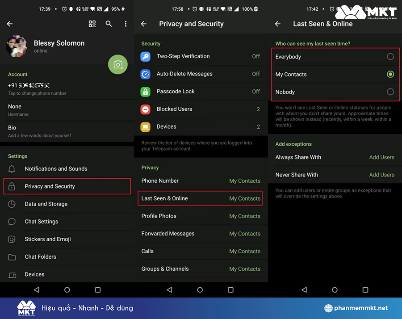The image size is (402, 319).
Task: Tap the yellow laptop Devices icon
Action: pyautogui.click(x=145, y=127)
